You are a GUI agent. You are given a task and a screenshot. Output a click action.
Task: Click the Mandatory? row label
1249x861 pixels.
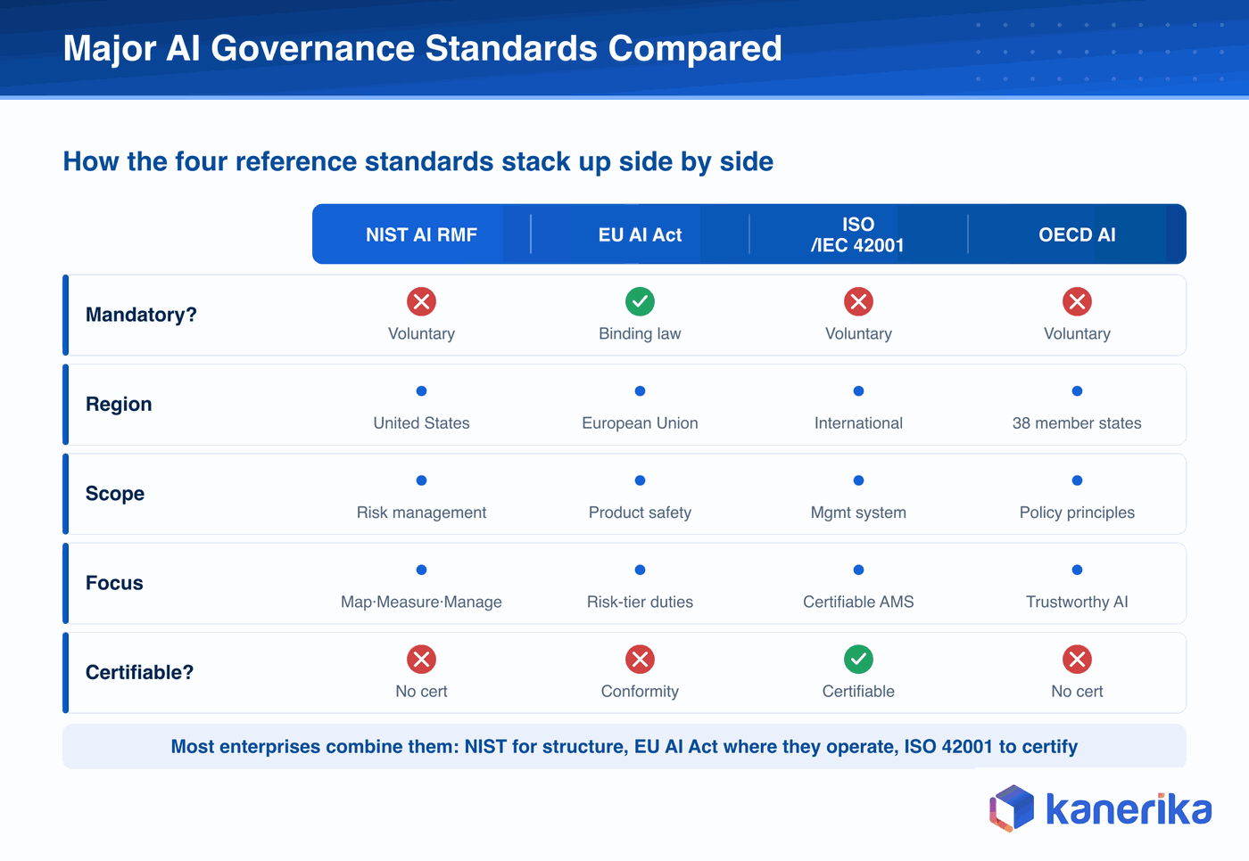[141, 315]
